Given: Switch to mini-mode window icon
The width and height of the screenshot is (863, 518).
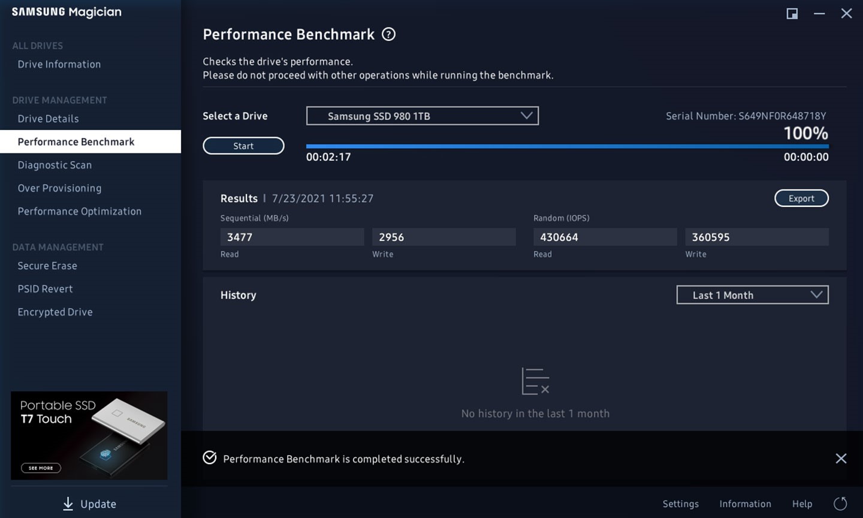Looking at the screenshot, I should click(x=792, y=13).
